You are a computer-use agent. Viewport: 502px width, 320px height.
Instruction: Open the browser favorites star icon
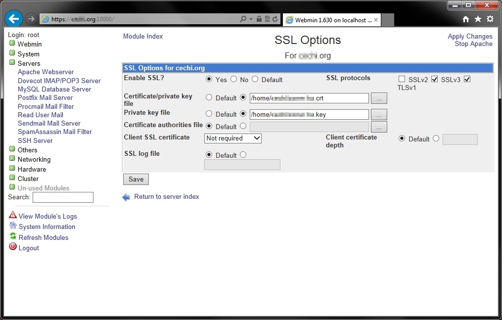pos(478,19)
